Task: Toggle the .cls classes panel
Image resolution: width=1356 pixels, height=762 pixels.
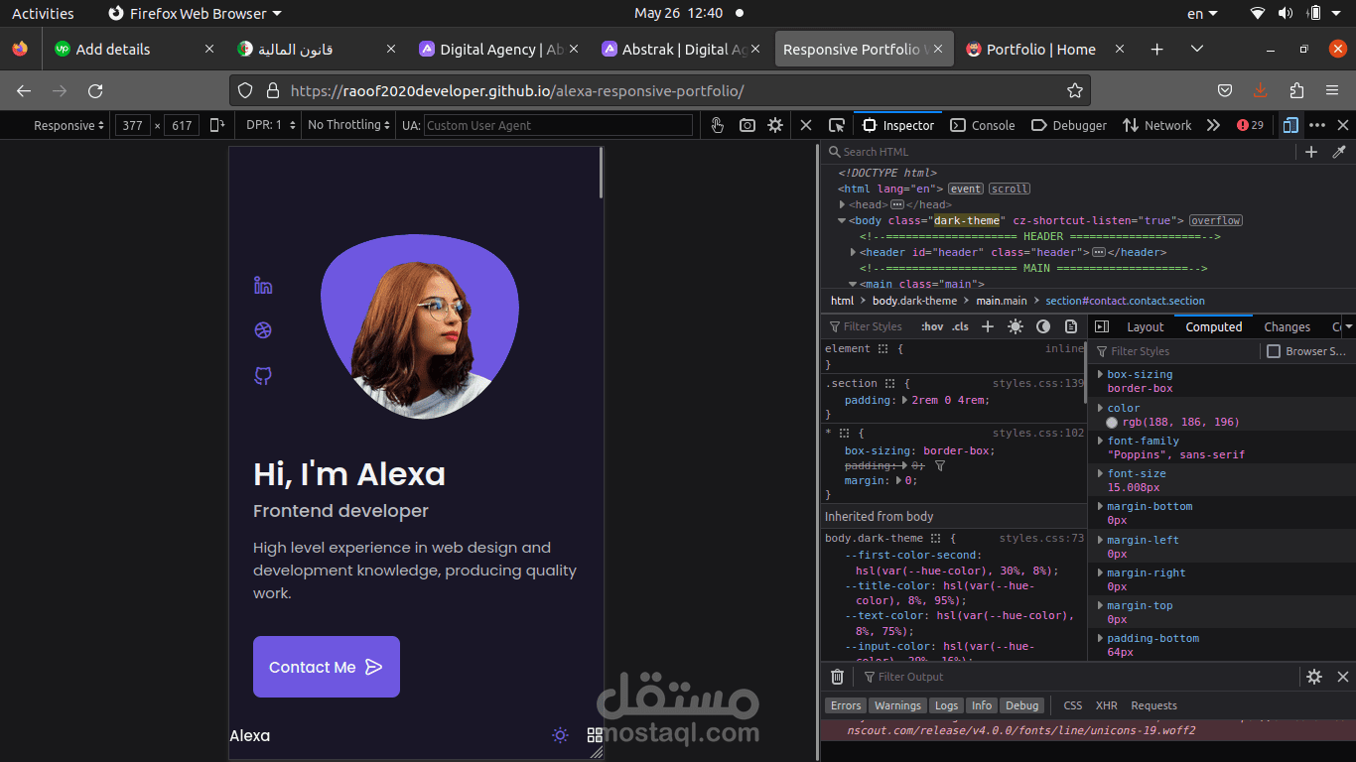Action: (x=960, y=326)
